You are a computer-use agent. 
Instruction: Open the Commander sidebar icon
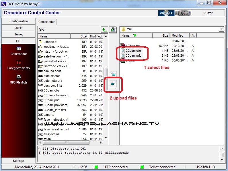19,48
